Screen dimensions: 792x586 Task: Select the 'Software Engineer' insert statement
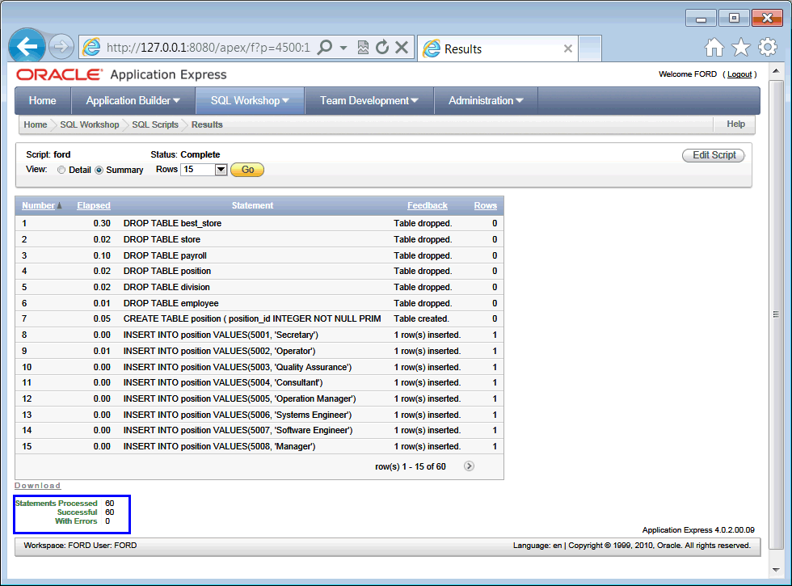click(x=238, y=430)
